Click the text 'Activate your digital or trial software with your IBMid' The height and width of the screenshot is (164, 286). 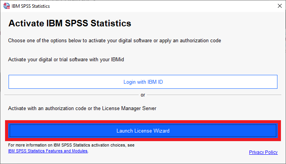pyautogui.click(x=66, y=60)
